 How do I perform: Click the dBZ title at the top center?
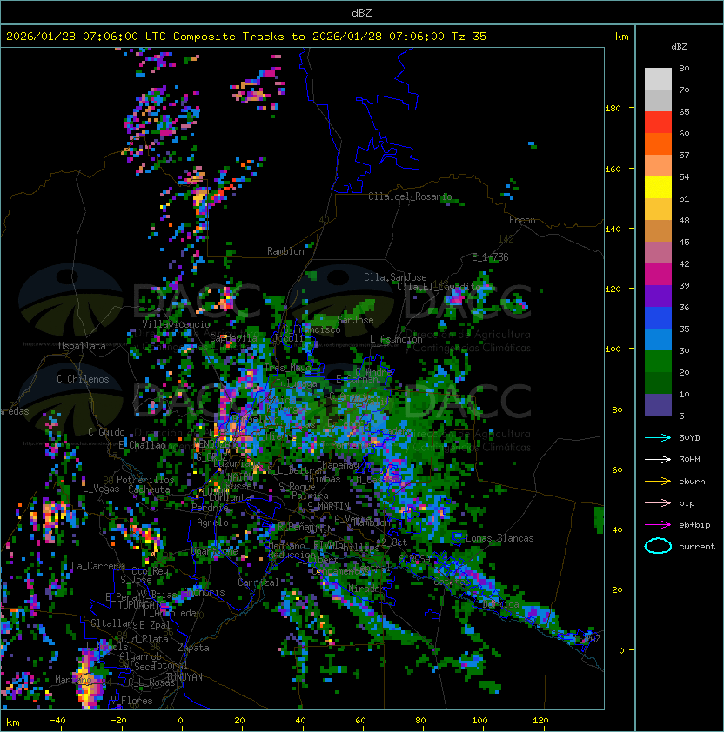pos(362,12)
